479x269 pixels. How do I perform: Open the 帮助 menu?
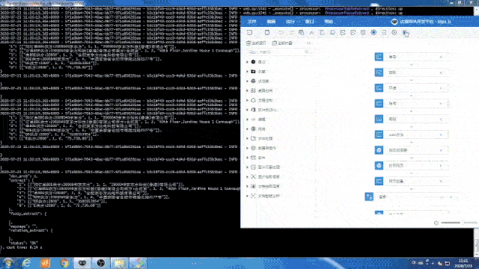click(329, 22)
